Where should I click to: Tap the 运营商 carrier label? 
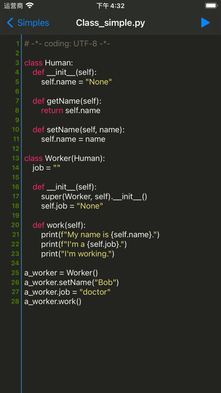click(x=14, y=6)
